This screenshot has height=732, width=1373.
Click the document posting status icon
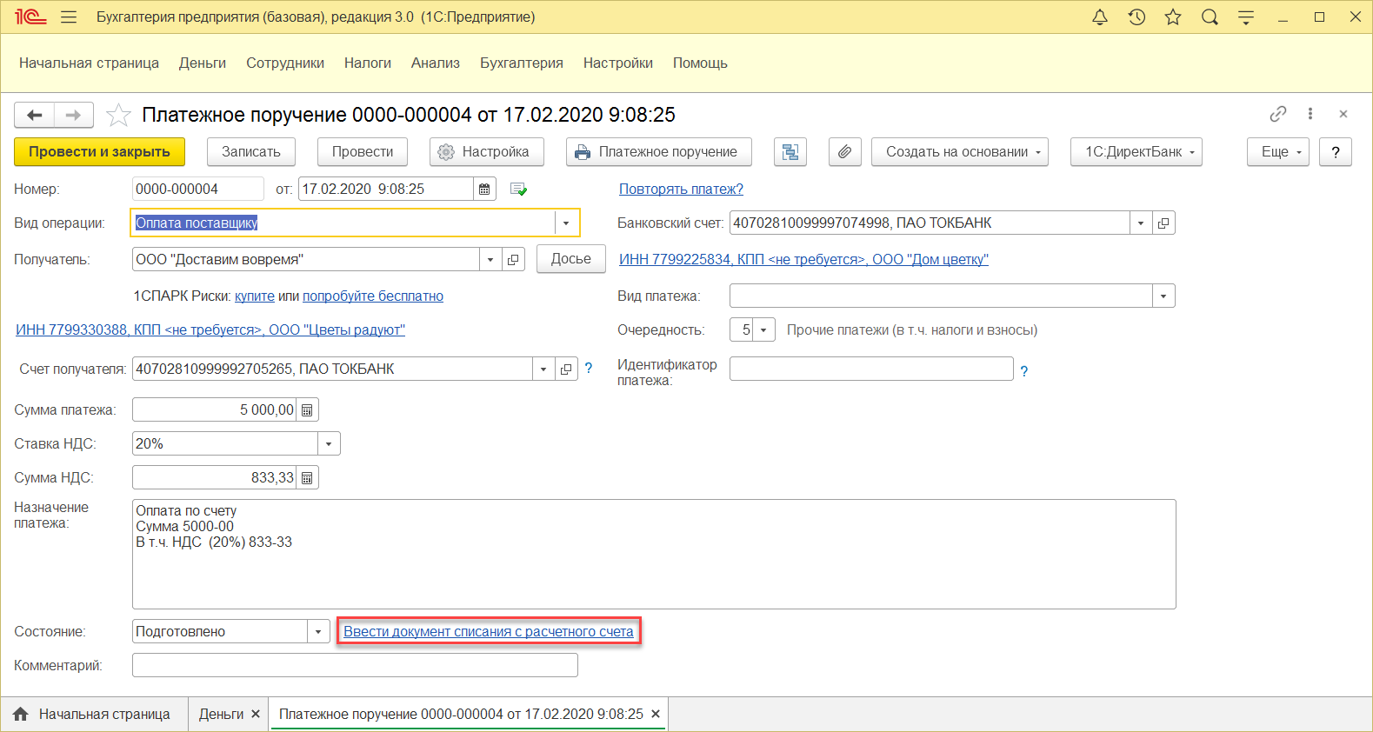coord(519,189)
